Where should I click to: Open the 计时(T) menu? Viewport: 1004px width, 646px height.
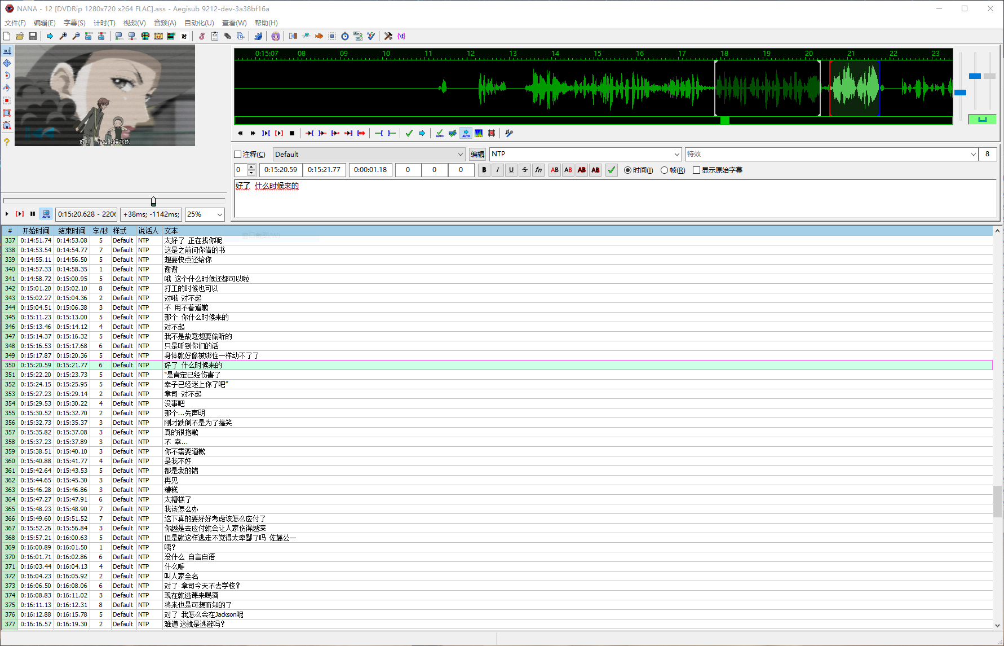104,23
